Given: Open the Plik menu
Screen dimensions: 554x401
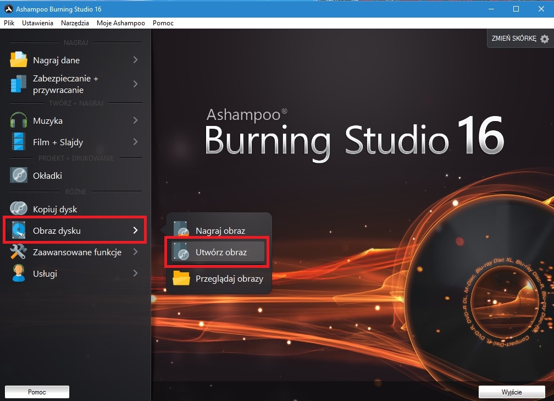Looking at the screenshot, I should pos(9,23).
